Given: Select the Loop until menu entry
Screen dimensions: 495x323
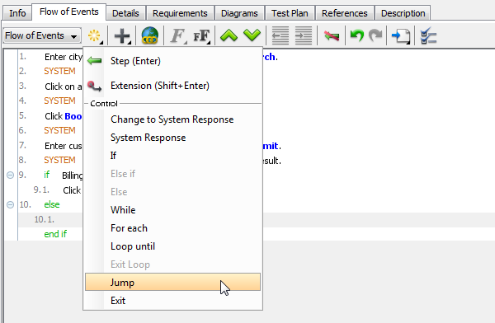Looking at the screenshot, I should coord(173,246).
